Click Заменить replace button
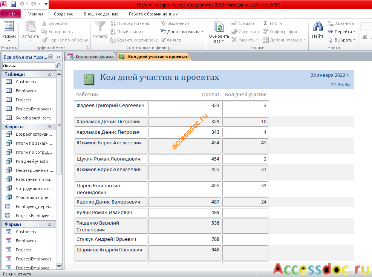The height and width of the screenshot is (277, 372). [341, 23]
